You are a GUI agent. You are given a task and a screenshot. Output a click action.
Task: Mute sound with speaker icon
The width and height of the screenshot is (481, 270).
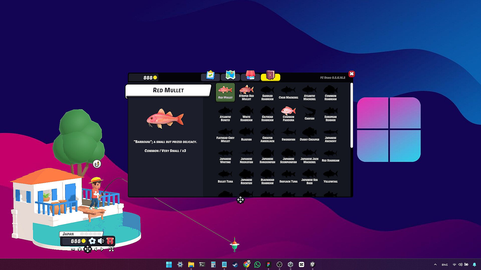pos(101,241)
